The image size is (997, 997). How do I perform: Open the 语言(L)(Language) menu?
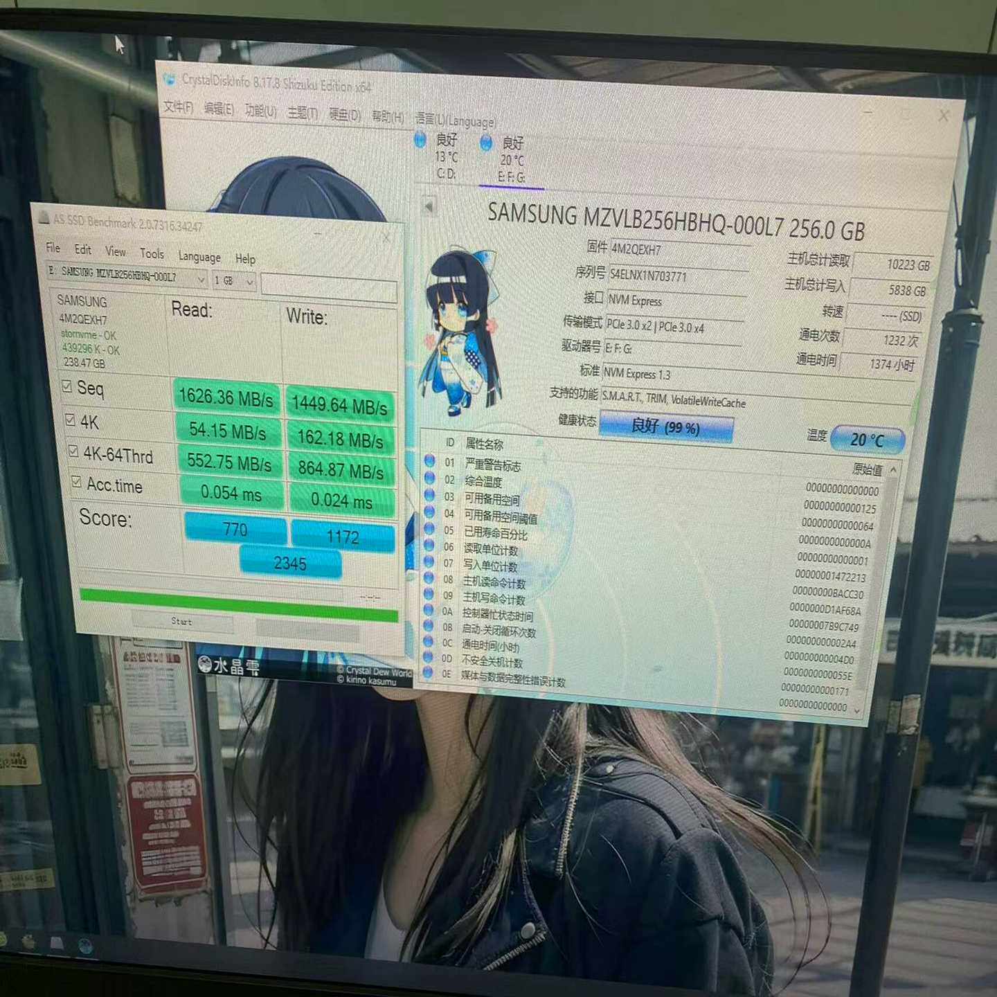(456, 120)
